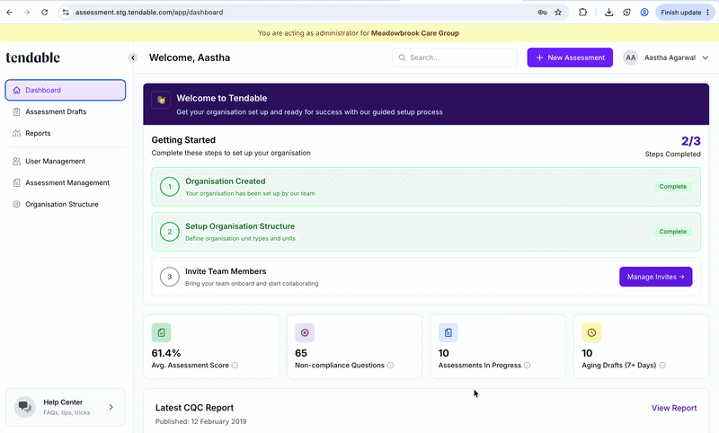Screen dimensions: 719x433
Task: Click the AA user avatar
Action: [631, 57]
